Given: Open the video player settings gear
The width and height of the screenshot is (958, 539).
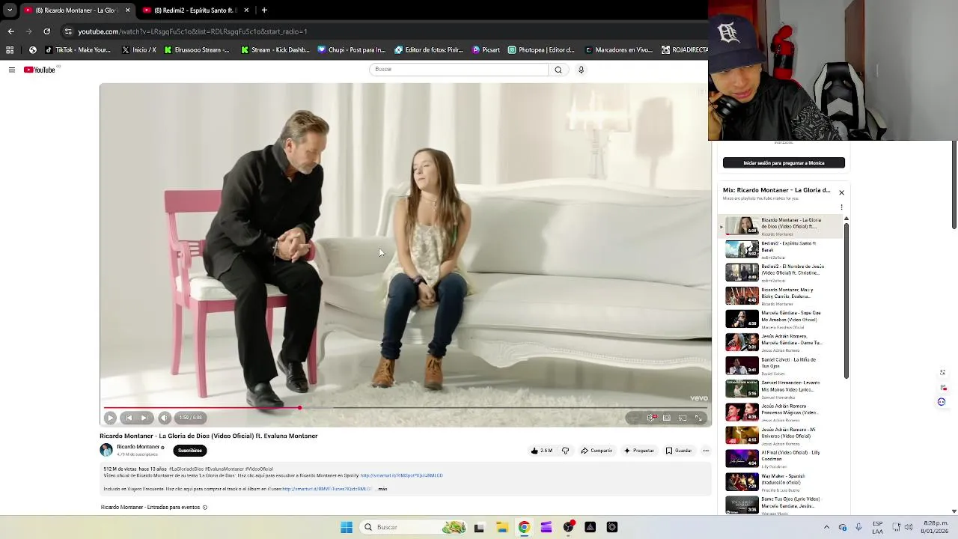Looking at the screenshot, I should coord(651,418).
